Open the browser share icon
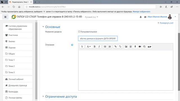This screenshot has width=180, height=101. [172, 7]
